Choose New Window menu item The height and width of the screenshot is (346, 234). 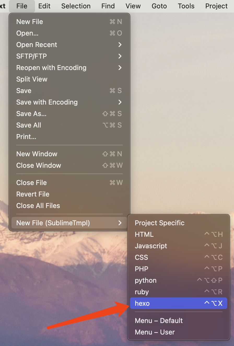pos(69,154)
